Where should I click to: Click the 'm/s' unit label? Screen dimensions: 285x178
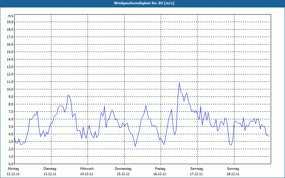coord(11,16)
